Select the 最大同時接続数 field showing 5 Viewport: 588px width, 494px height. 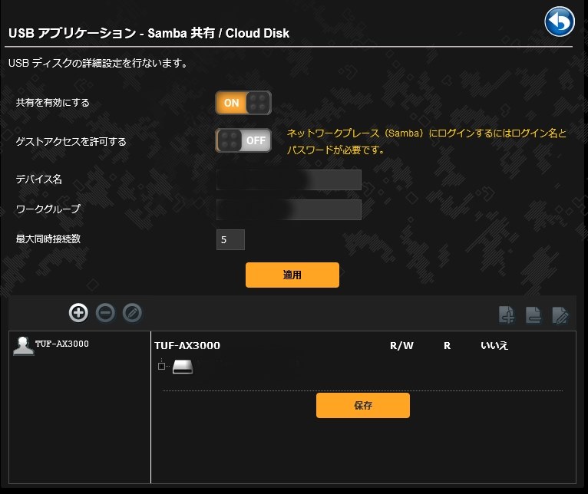[230, 239]
